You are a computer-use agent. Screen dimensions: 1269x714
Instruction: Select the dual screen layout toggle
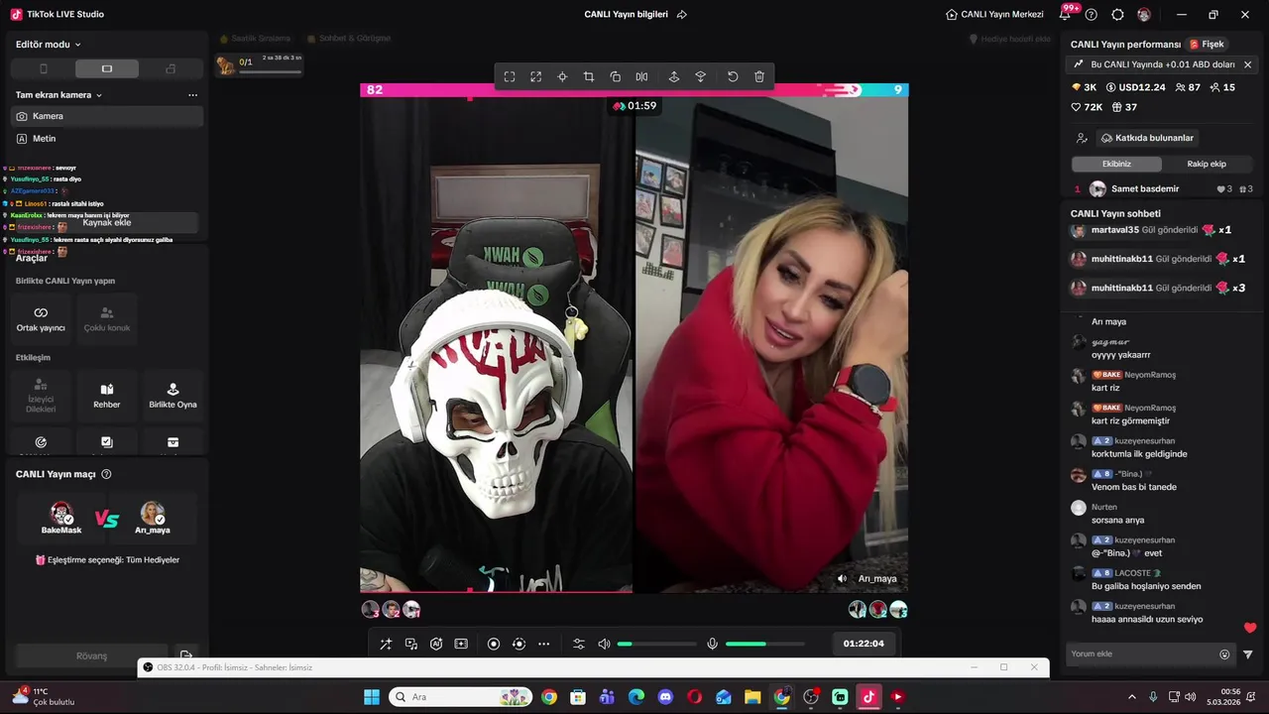(x=171, y=68)
